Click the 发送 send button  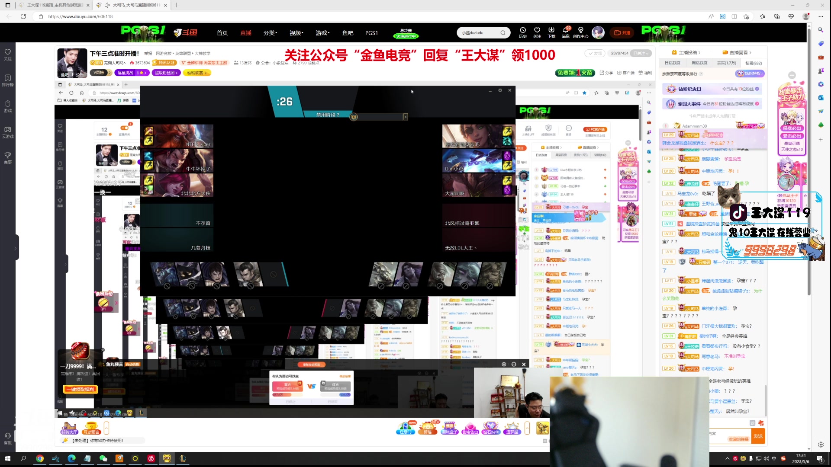758,436
